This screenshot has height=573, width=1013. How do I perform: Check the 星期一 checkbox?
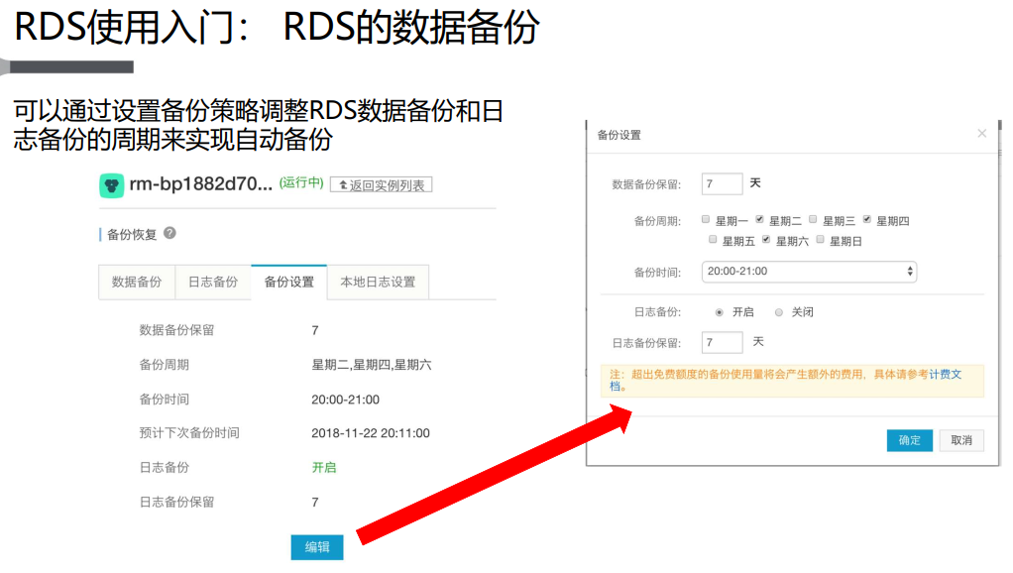[706, 220]
